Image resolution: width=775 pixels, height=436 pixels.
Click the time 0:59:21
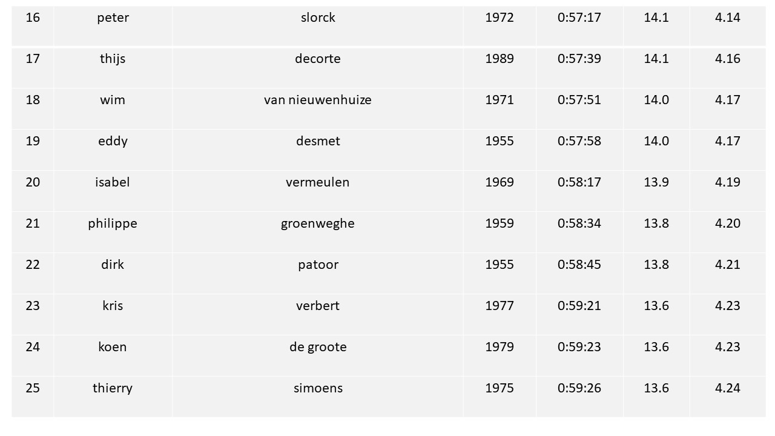(579, 306)
